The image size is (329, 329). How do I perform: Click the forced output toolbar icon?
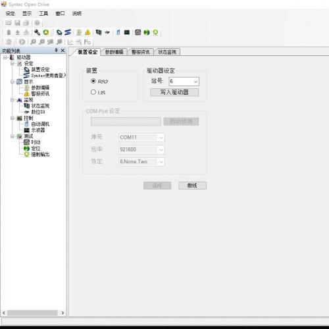155,32
